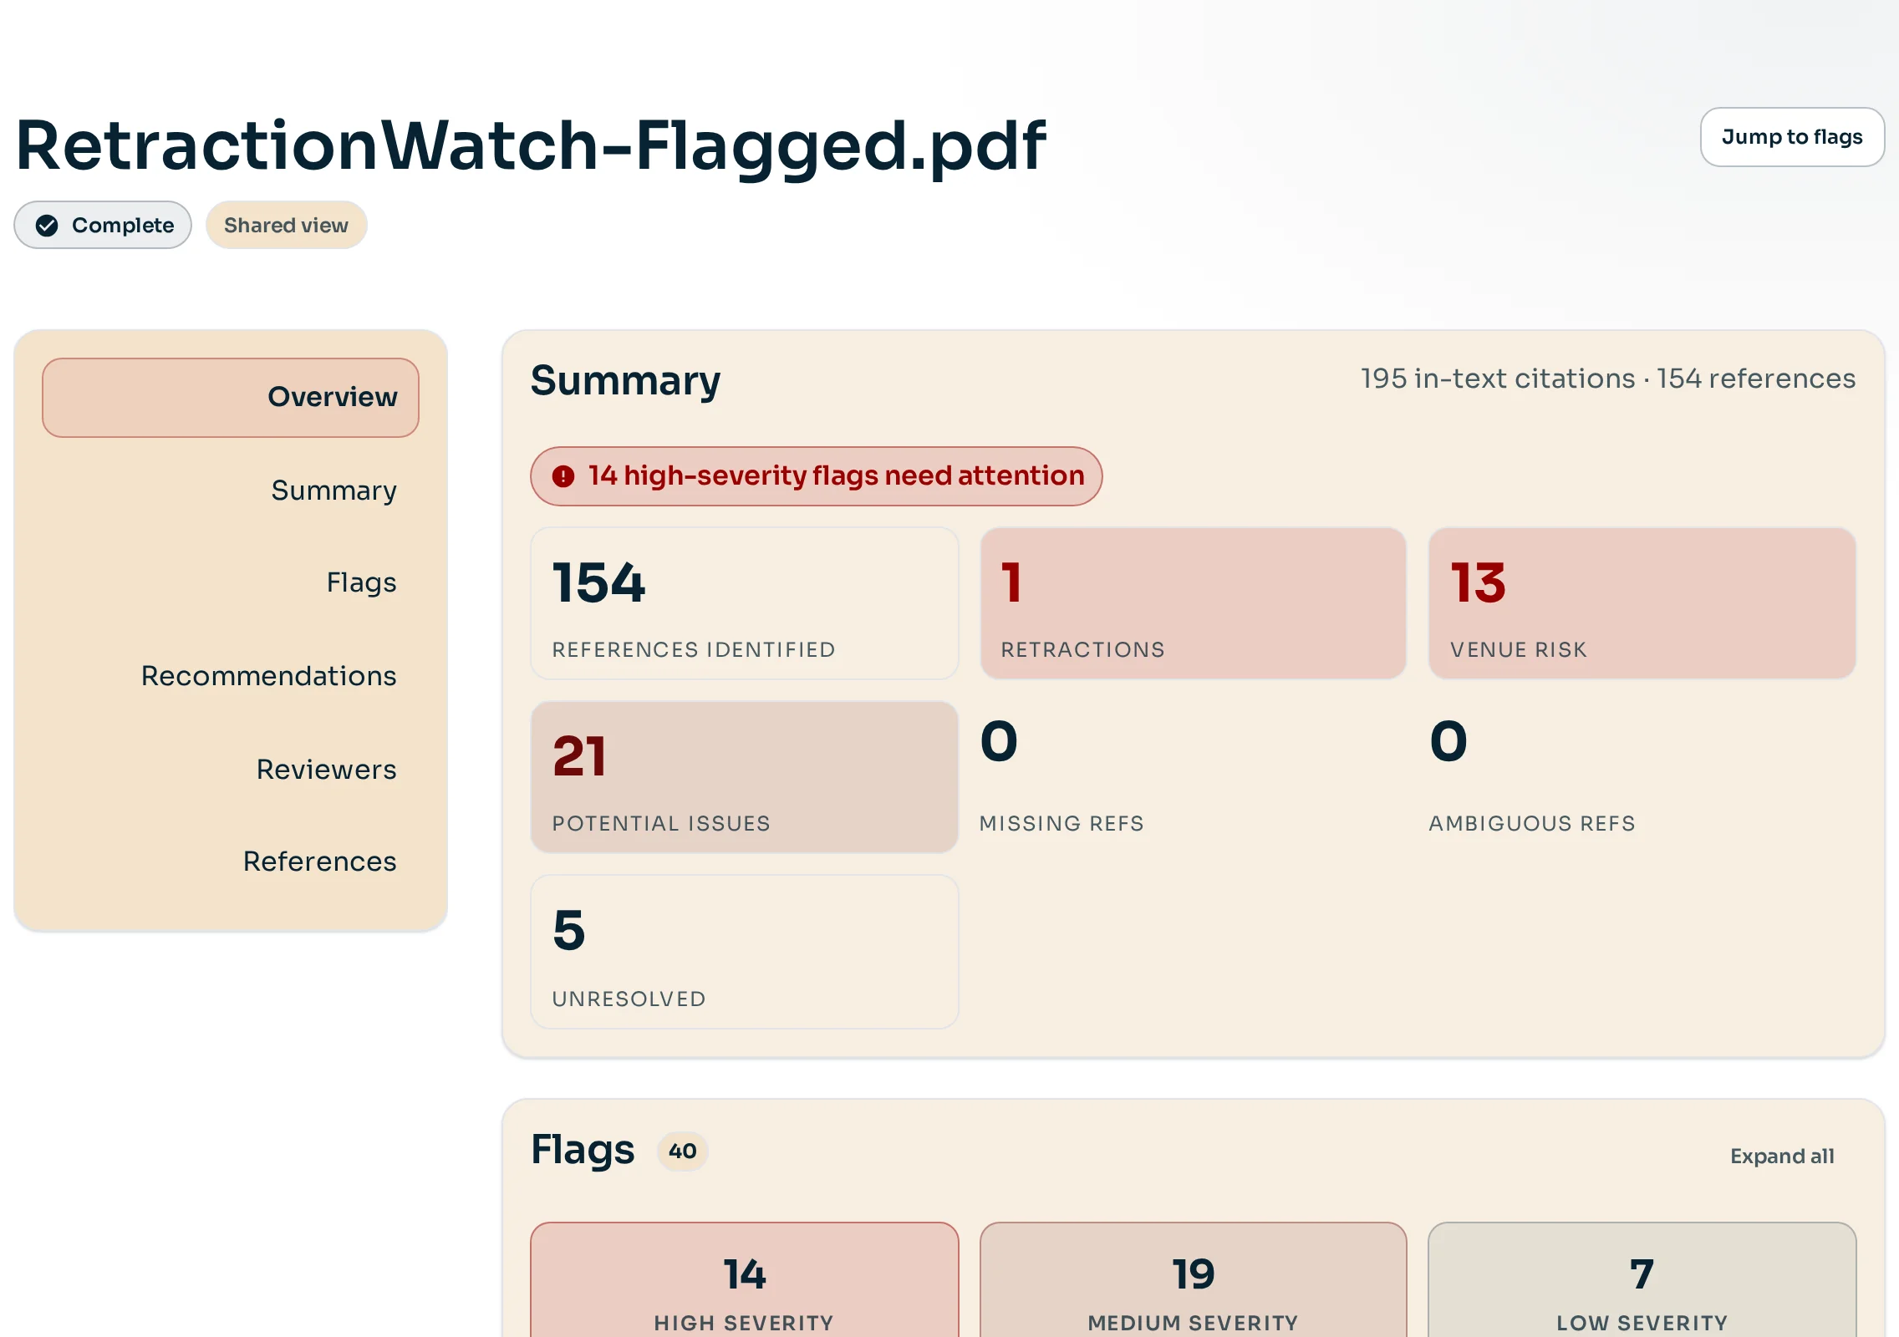Navigate to Flags in the sidebar

tap(361, 582)
